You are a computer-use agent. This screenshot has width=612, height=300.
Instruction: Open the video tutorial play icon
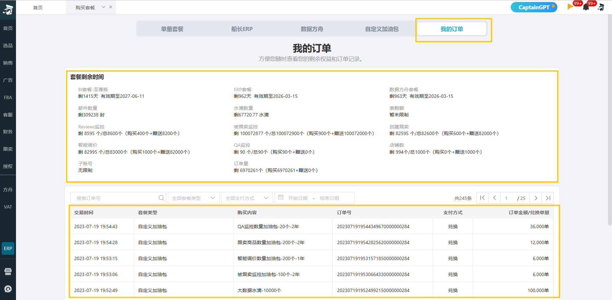point(570,7)
